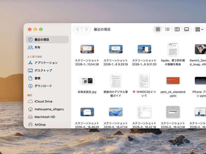Click the file name ending 6 9.31.20
The image size is (206, 154).
click(144, 62)
